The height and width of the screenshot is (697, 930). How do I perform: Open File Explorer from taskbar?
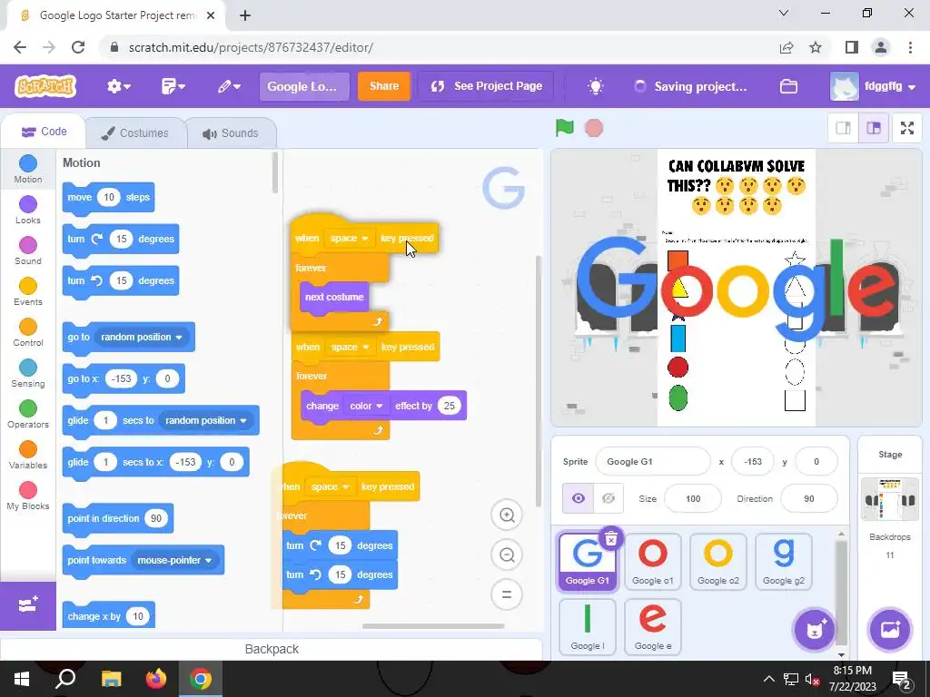coord(111,679)
